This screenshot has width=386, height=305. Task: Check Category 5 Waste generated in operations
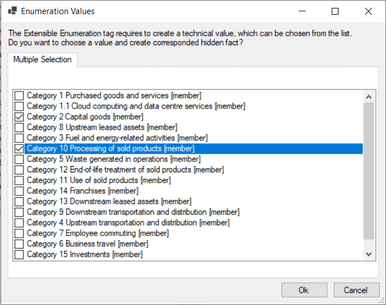point(19,159)
